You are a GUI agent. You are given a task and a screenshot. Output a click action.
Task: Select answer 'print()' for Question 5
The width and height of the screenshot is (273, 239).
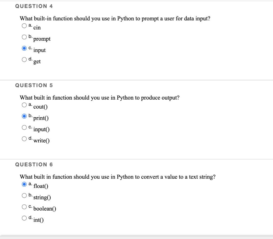[x=24, y=116]
